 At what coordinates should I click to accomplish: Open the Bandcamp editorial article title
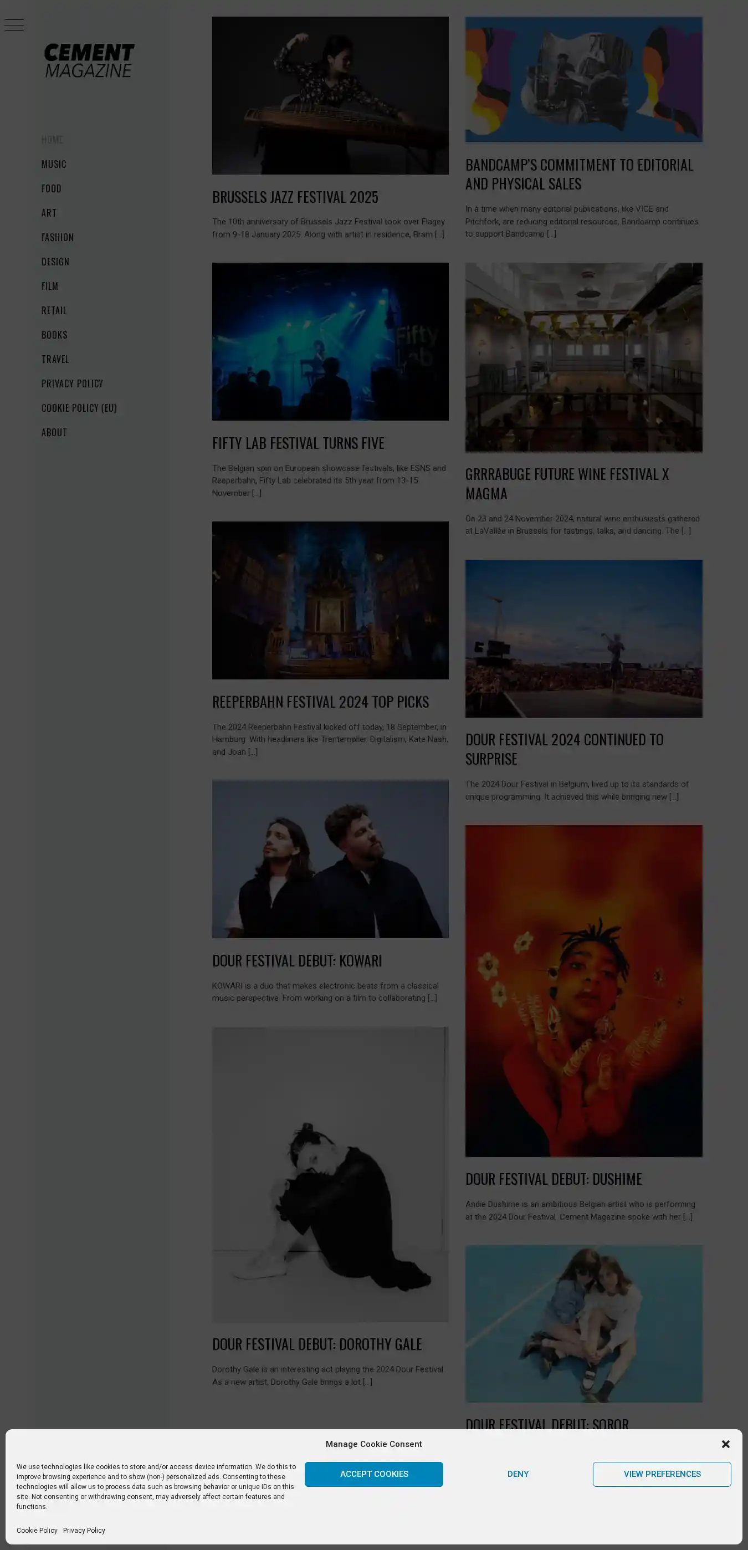pos(579,174)
